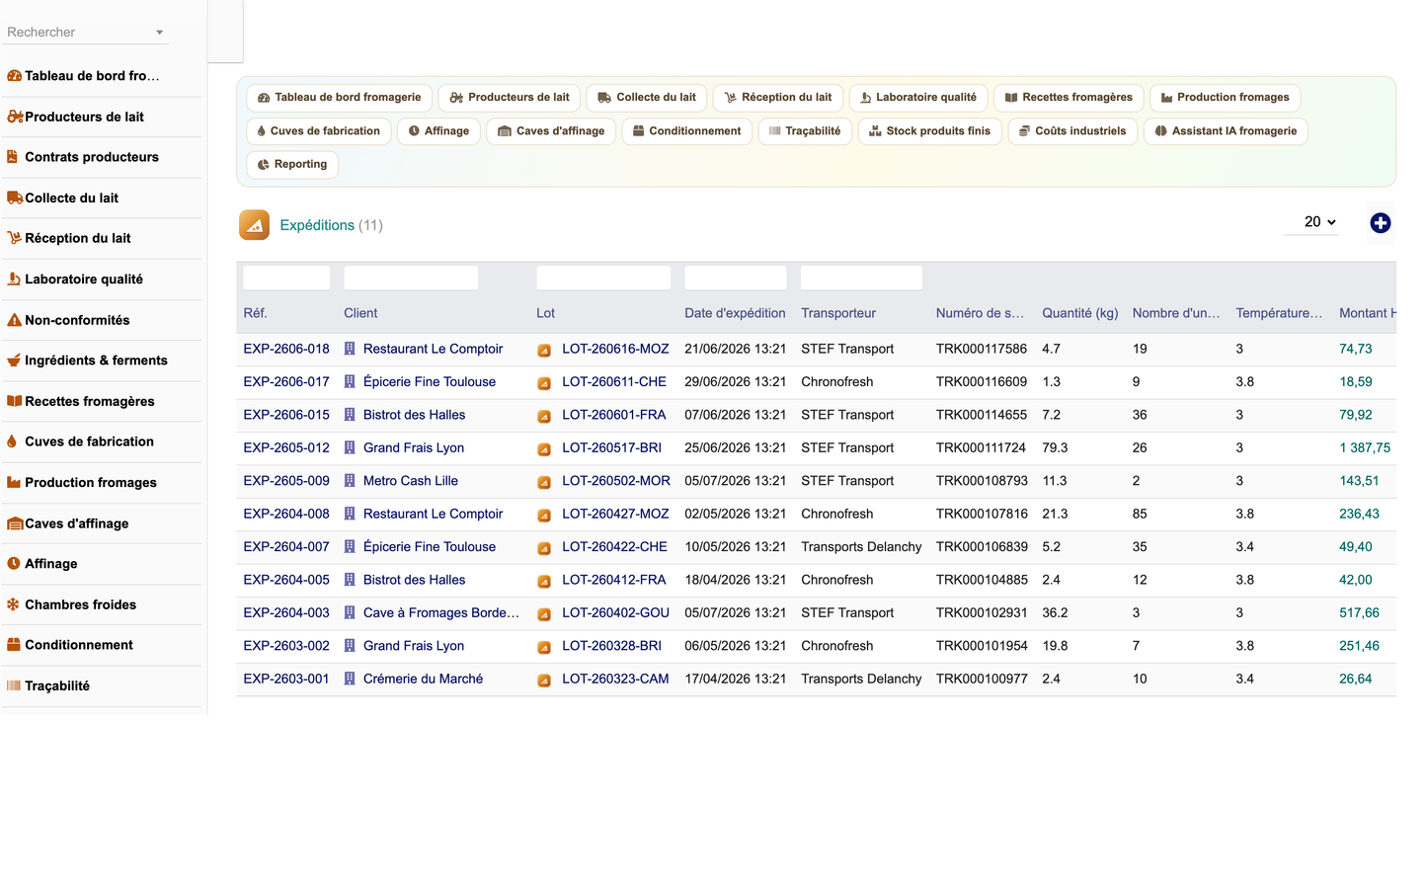Open the Affinage top tab
Viewport: 1427px width, 883px height.
(x=439, y=131)
